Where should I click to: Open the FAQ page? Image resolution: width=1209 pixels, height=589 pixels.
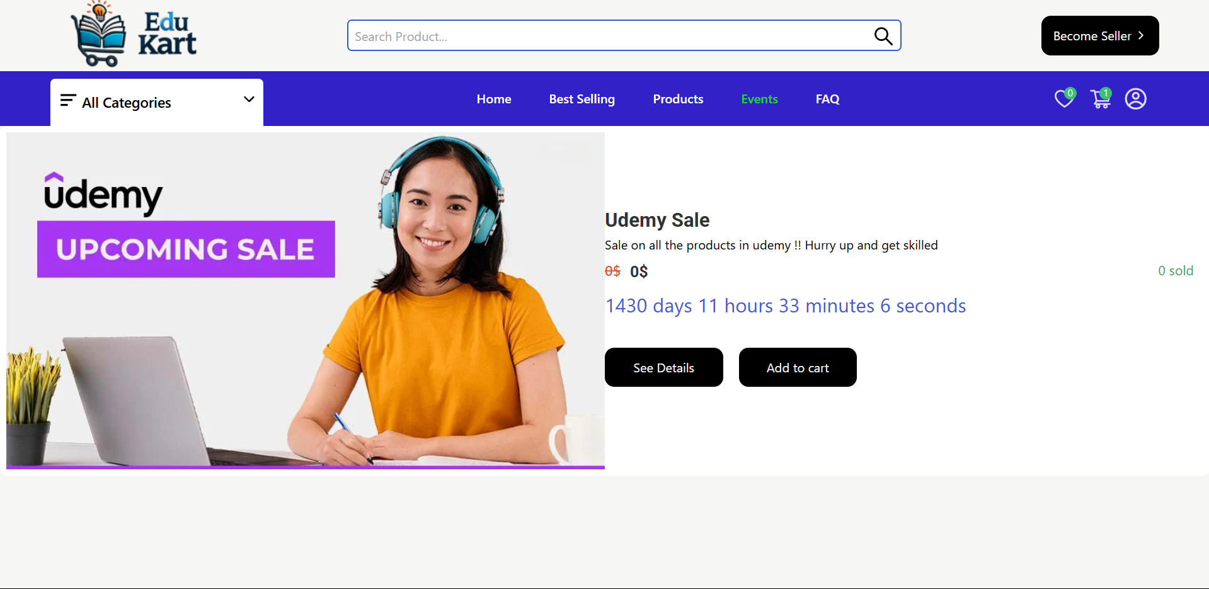pyautogui.click(x=827, y=99)
